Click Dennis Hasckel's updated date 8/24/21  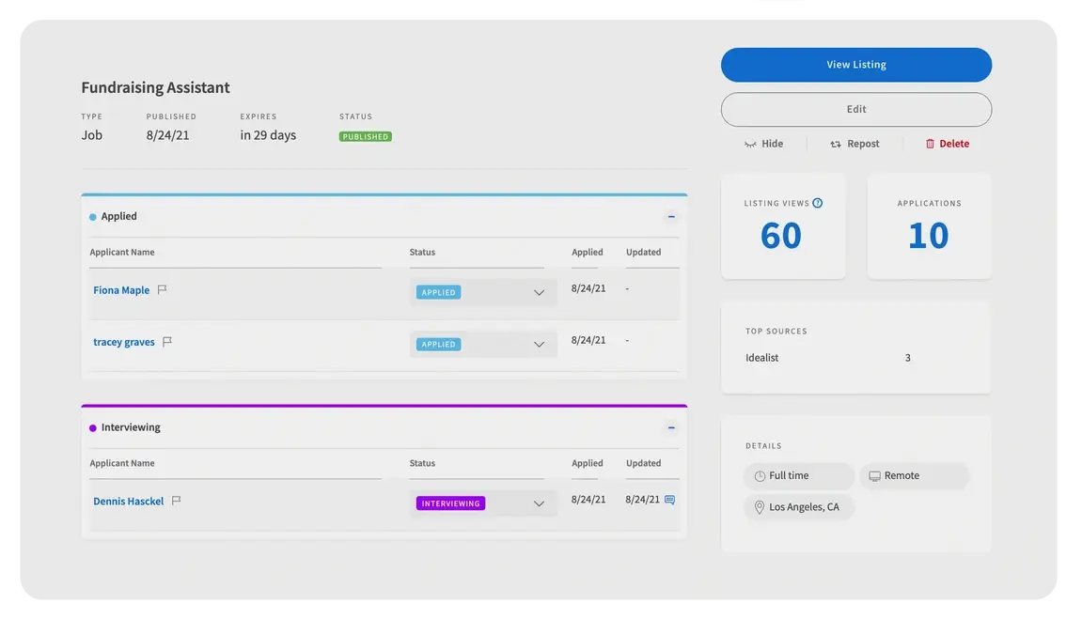[642, 500]
